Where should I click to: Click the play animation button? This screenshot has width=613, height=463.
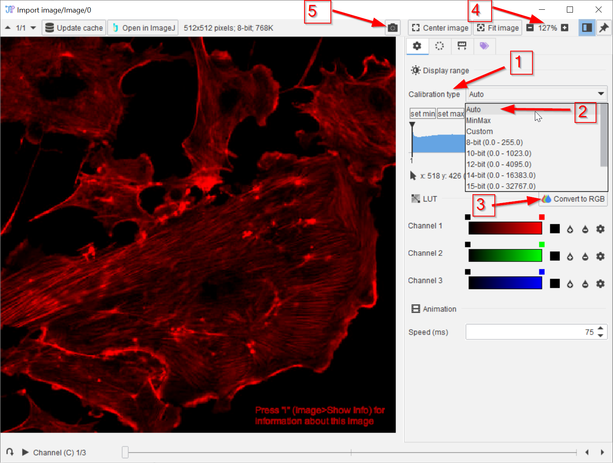coord(25,452)
